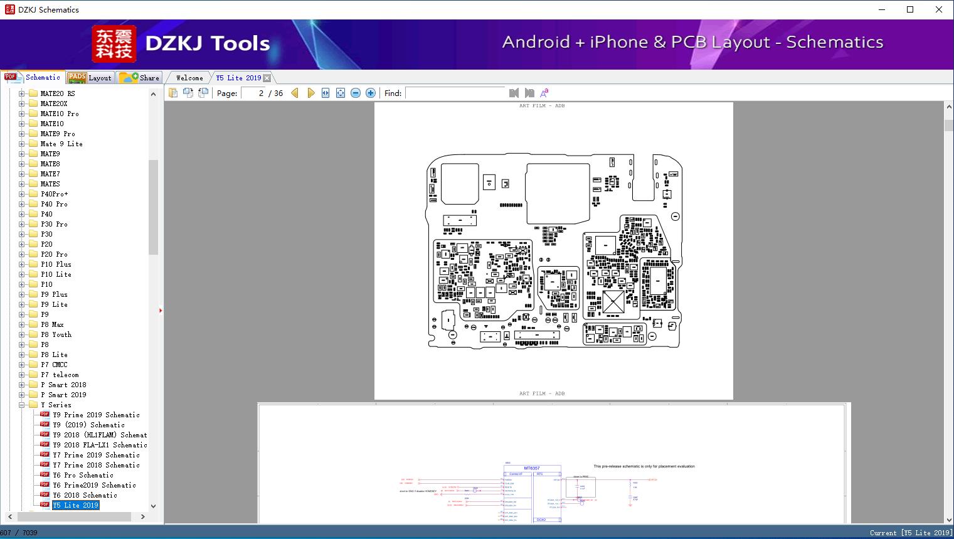Click the find previous icon
Screen dimensions: 954x539
tap(514, 93)
